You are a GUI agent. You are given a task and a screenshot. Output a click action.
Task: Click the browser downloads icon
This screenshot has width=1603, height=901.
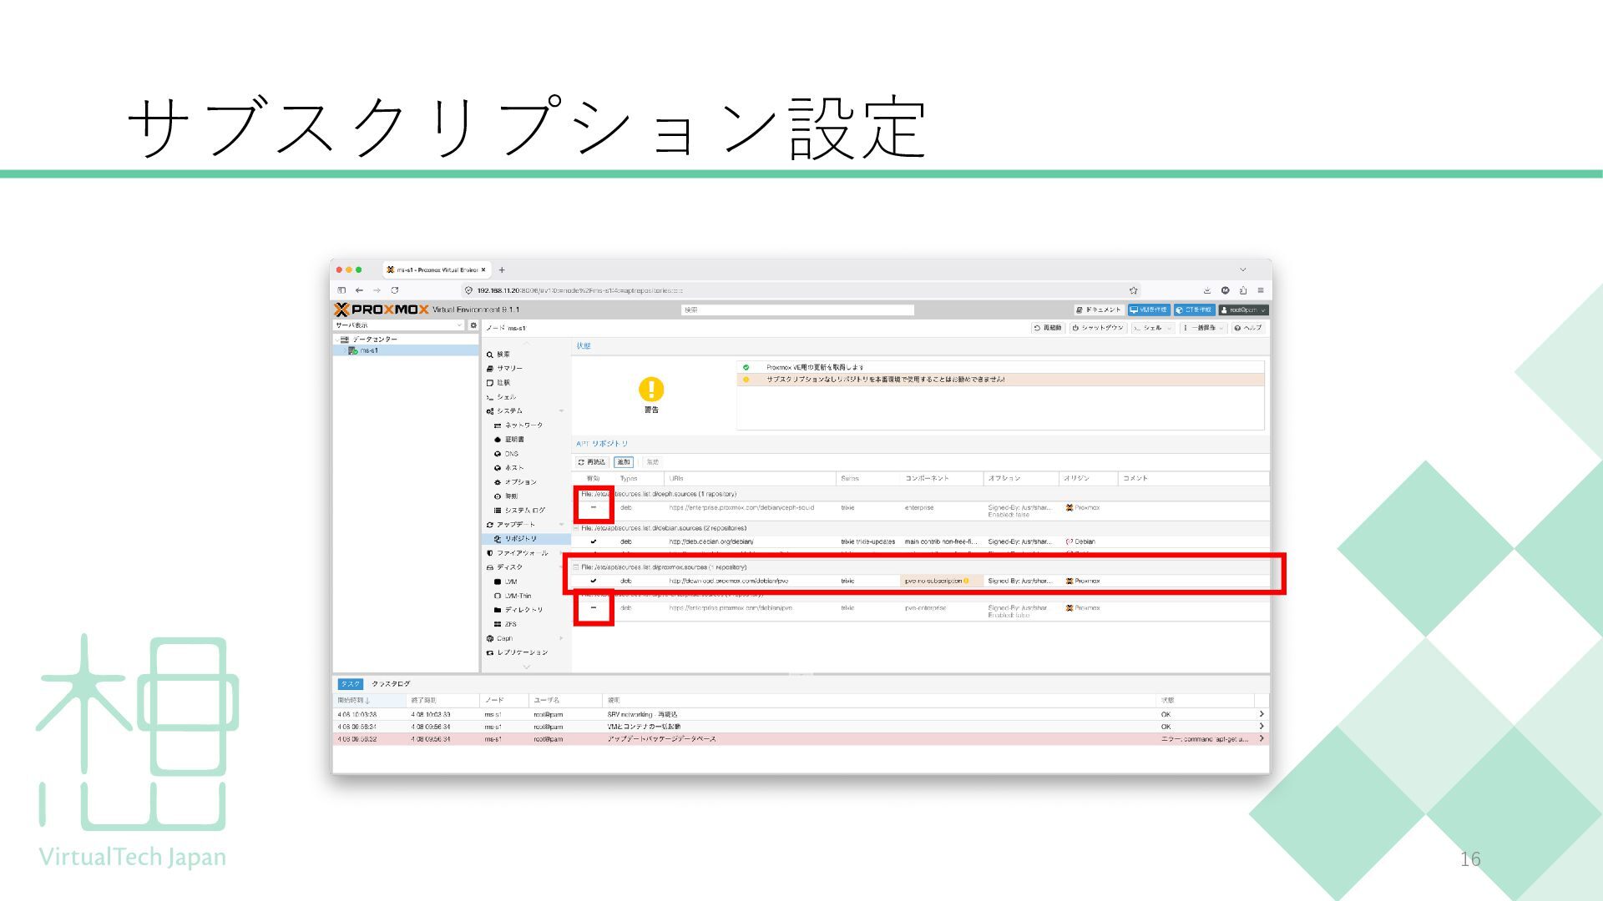point(1206,290)
